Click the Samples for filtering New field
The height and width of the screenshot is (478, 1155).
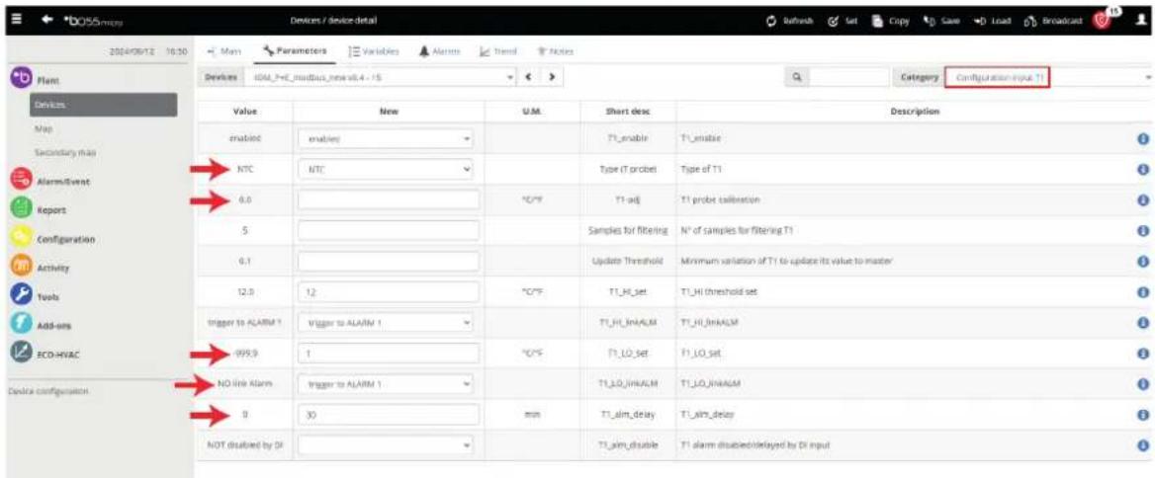pos(389,230)
